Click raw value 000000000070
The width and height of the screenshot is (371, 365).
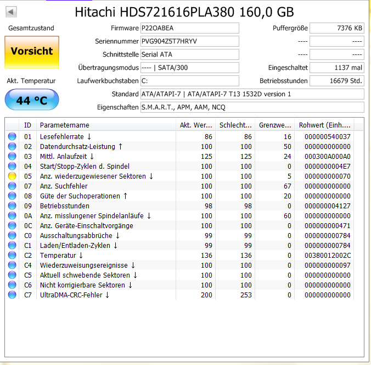coord(328,176)
